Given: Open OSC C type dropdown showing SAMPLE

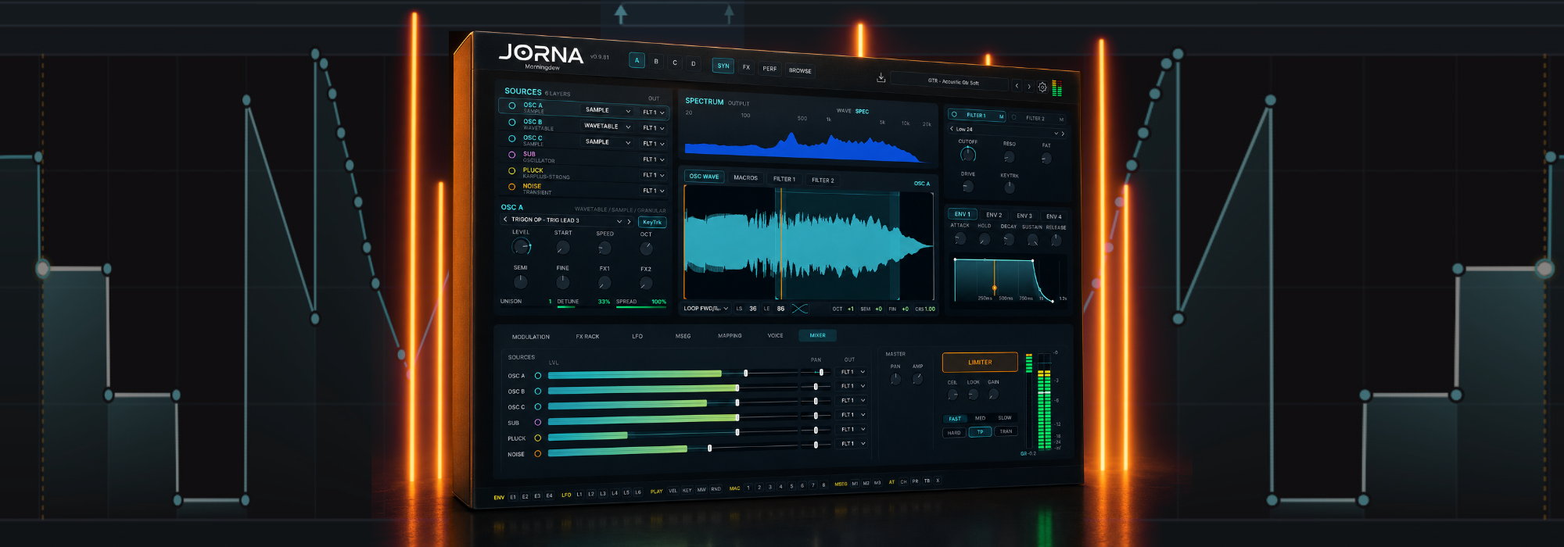Looking at the screenshot, I should (608, 142).
